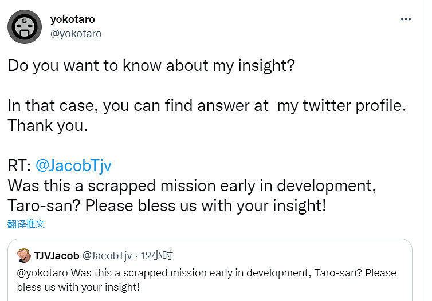Viewport: 432px width, 301px height.
Task: Click @yokotaro mention inside quoted tweet text
Action: pyautogui.click(x=41, y=272)
